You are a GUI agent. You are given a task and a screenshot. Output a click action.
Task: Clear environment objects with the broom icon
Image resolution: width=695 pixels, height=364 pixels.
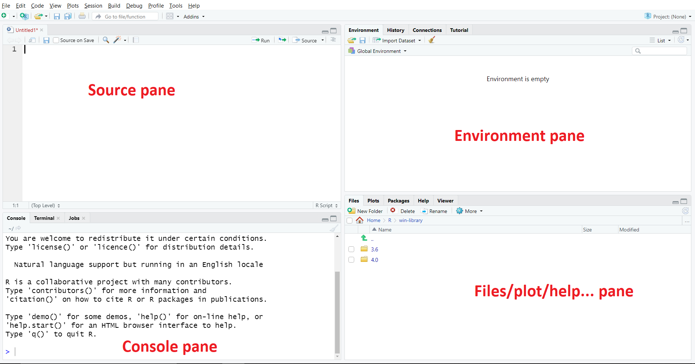[431, 40]
